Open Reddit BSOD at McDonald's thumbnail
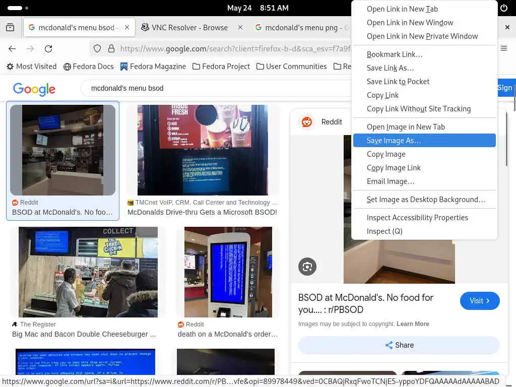 [62, 150]
